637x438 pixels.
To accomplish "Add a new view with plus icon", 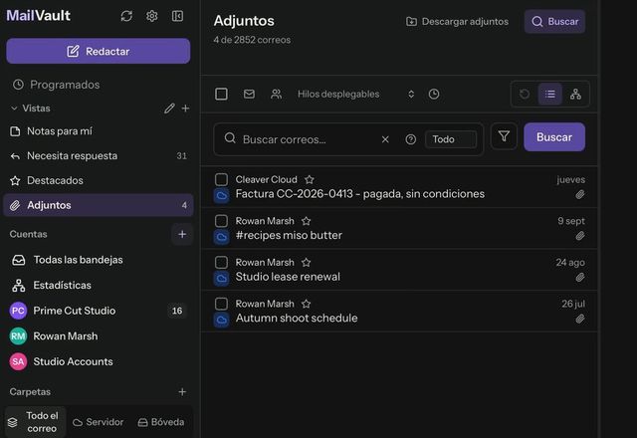I will tap(185, 109).
